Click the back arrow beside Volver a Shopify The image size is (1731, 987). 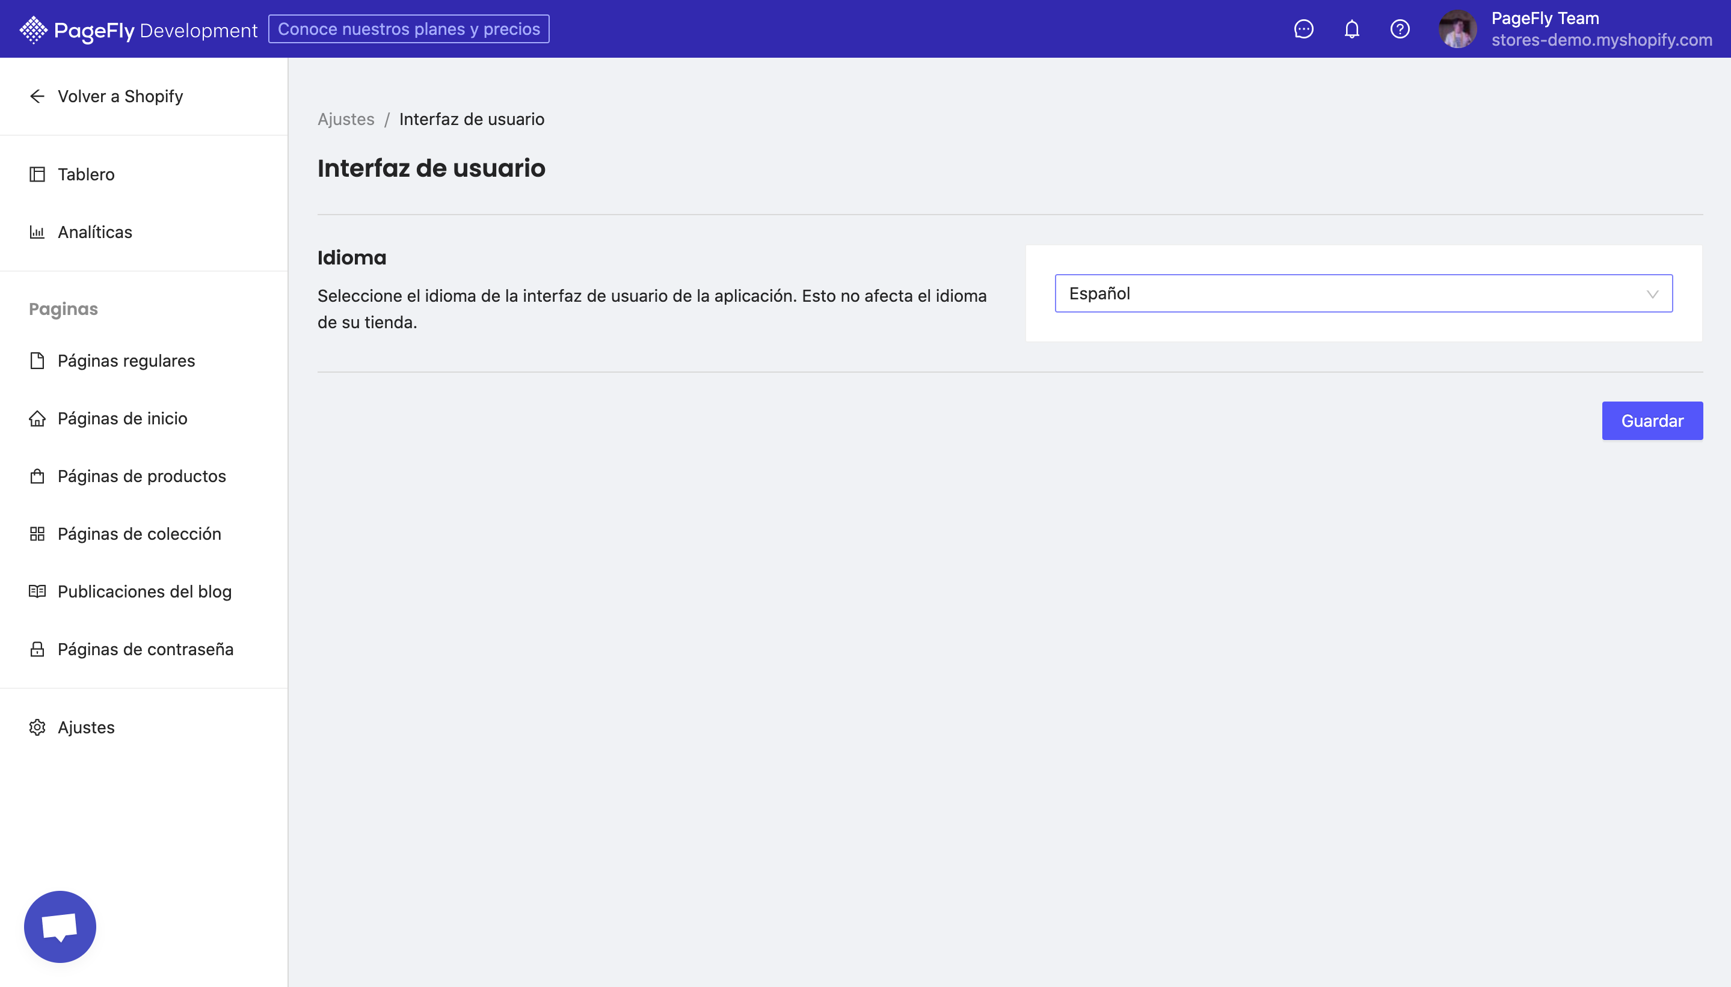(37, 96)
